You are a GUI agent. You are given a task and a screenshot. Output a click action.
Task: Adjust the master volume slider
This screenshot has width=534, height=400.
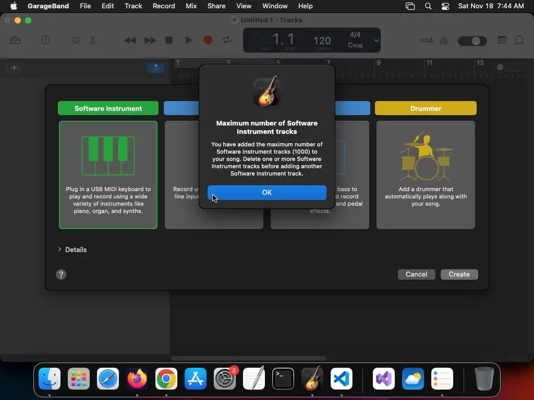[x=472, y=41]
